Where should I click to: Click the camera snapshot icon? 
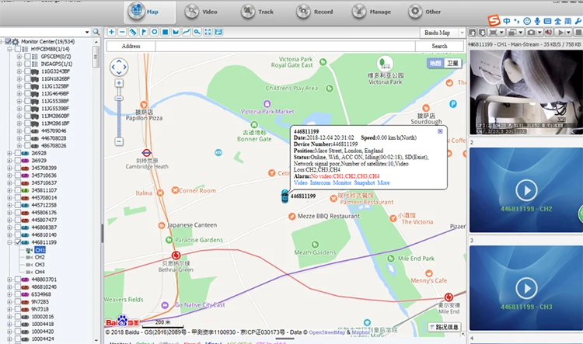[x=531, y=33]
